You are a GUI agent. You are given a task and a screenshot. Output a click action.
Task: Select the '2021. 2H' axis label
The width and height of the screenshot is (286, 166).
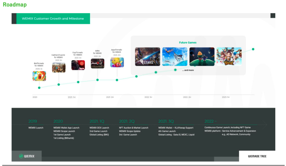pyautogui.click(x=110, y=97)
